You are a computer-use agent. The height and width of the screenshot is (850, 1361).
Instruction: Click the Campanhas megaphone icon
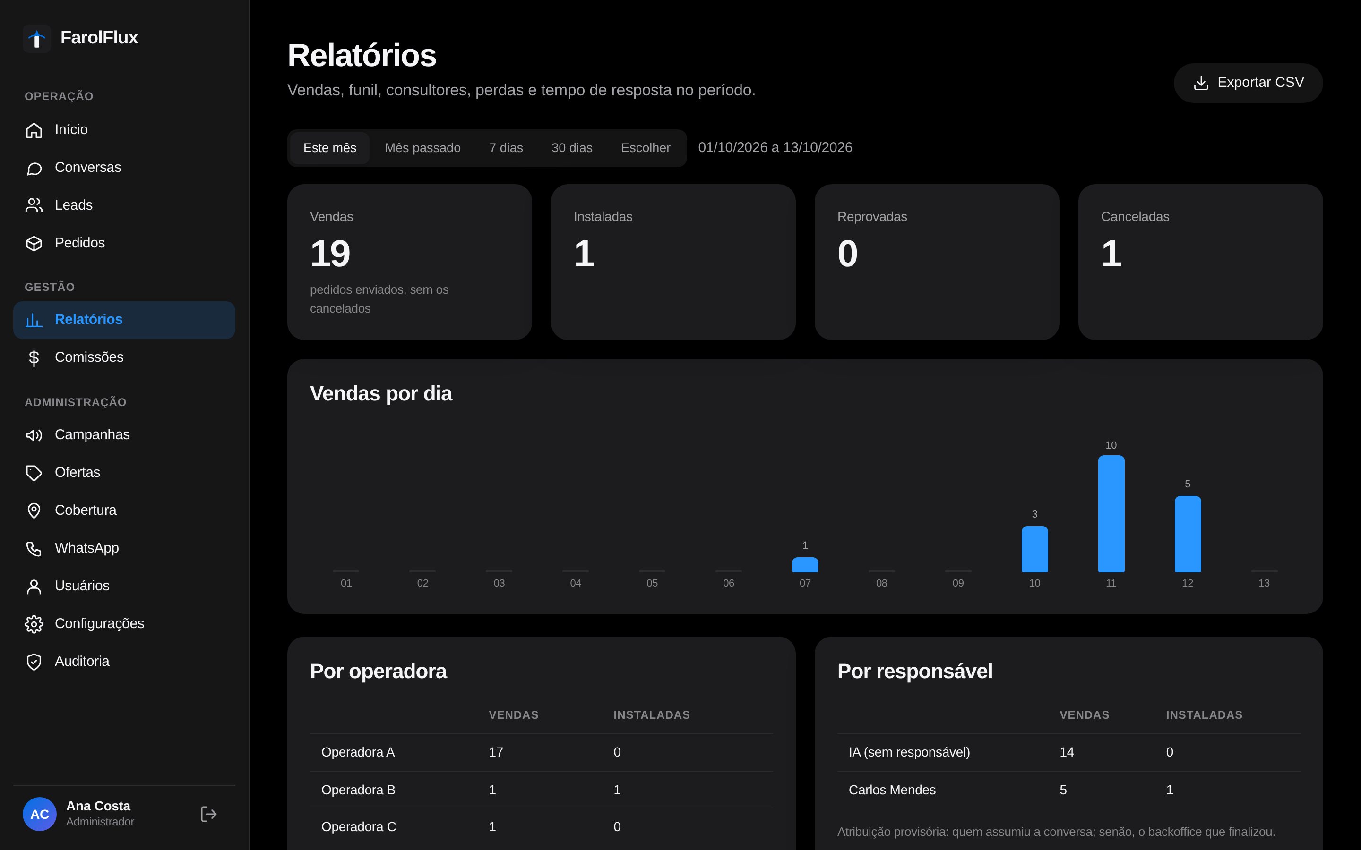tap(34, 435)
